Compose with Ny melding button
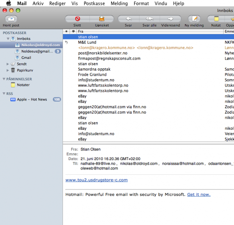Image resolution: width=234 pixels, height=225 pixels. pyautogui.click(x=194, y=19)
